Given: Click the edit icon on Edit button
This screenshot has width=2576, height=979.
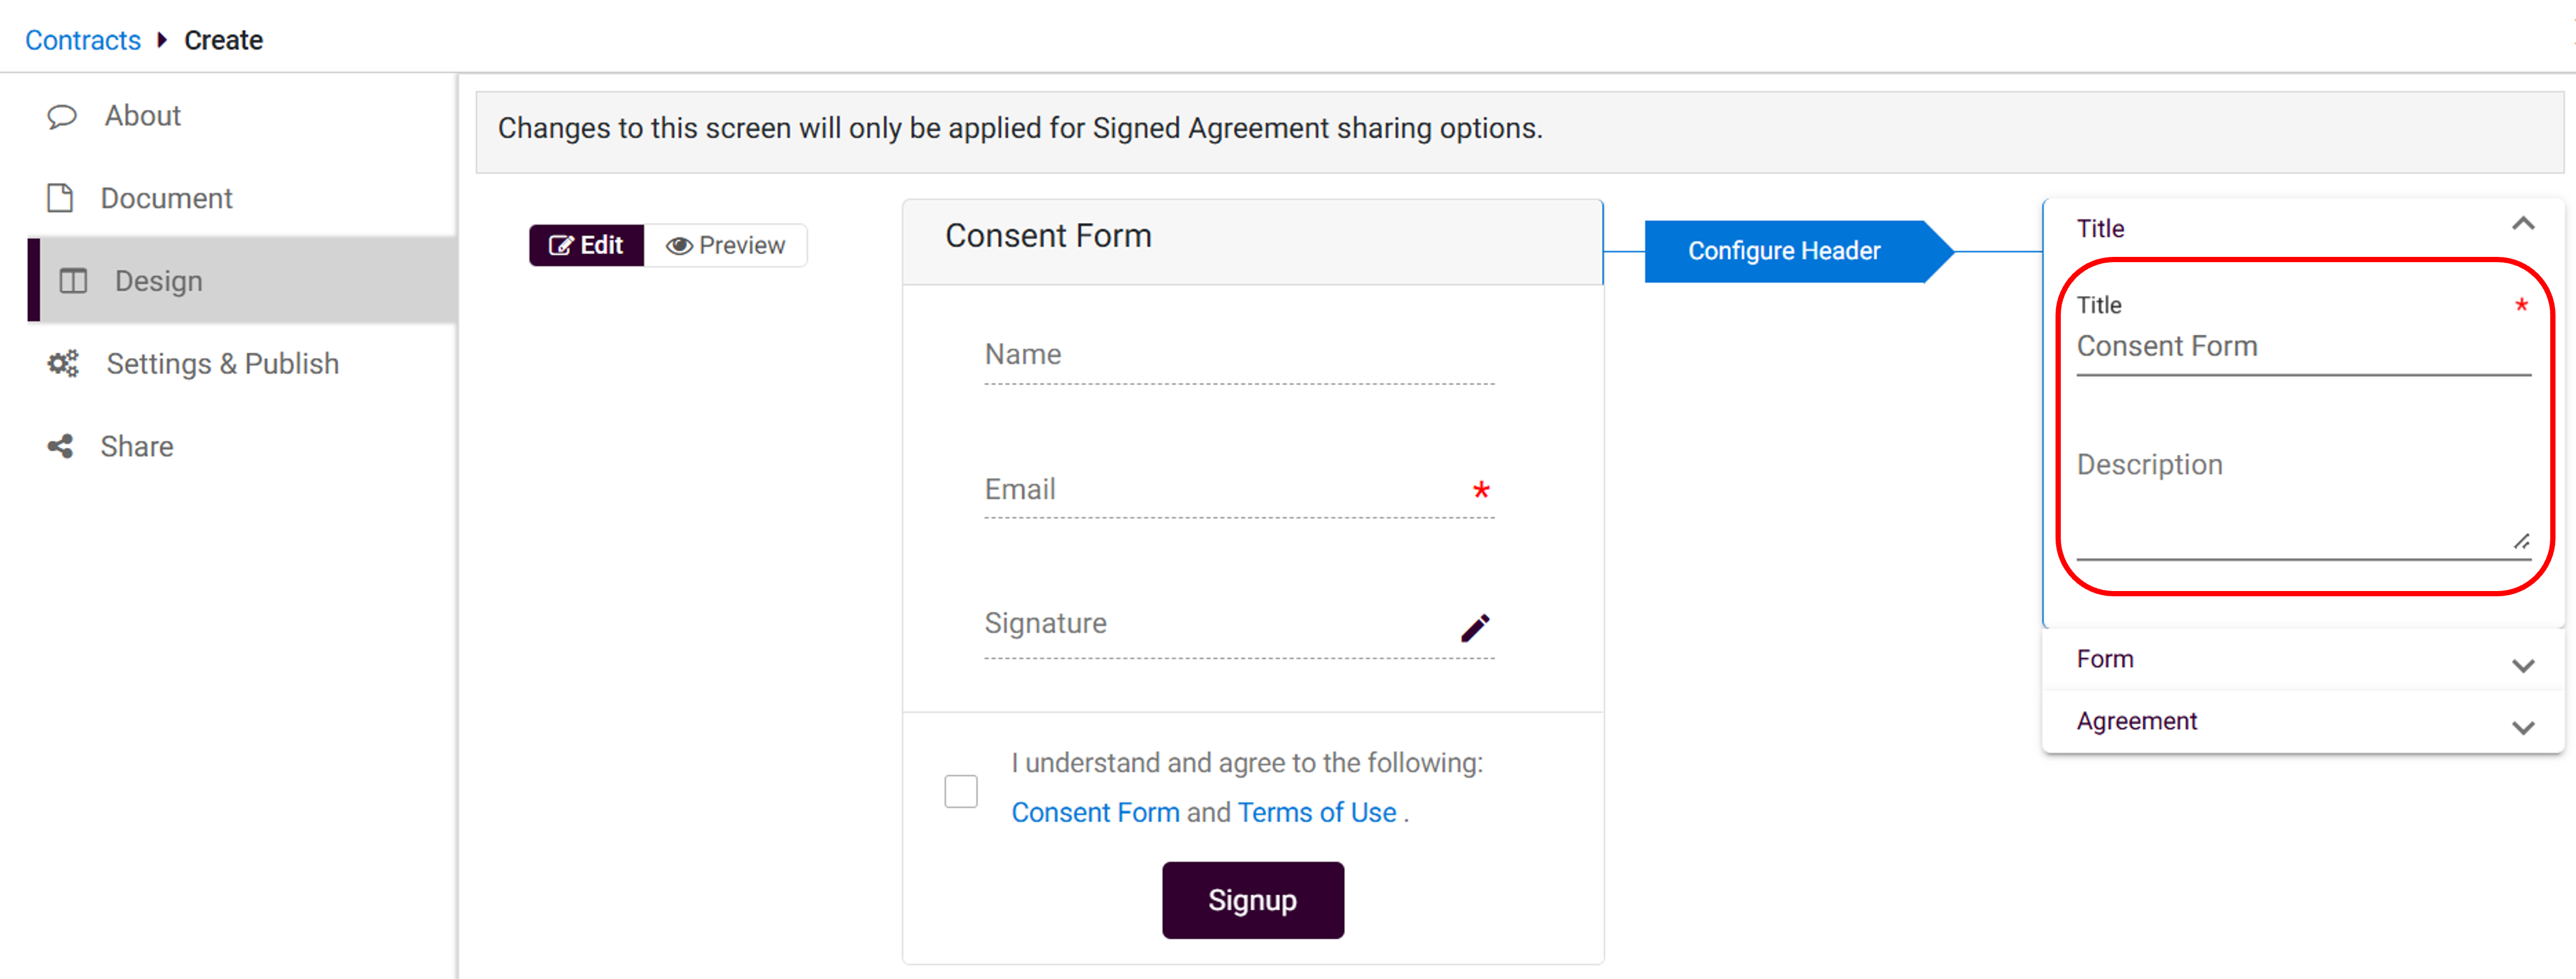Looking at the screenshot, I should (x=560, y=246).
